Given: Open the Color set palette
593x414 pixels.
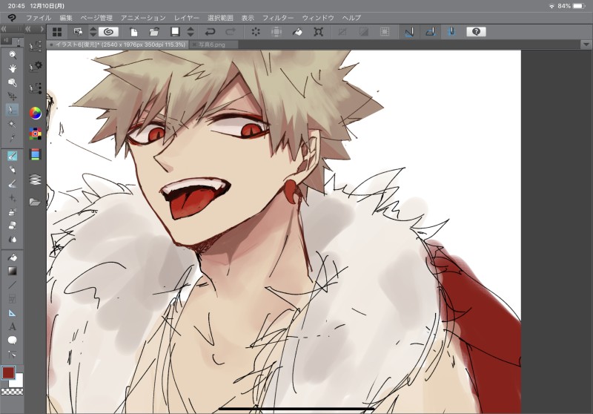Looking at the screenshot, I should pos(35,134).
